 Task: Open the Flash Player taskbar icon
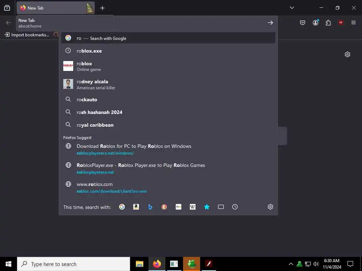click(209, 264)
